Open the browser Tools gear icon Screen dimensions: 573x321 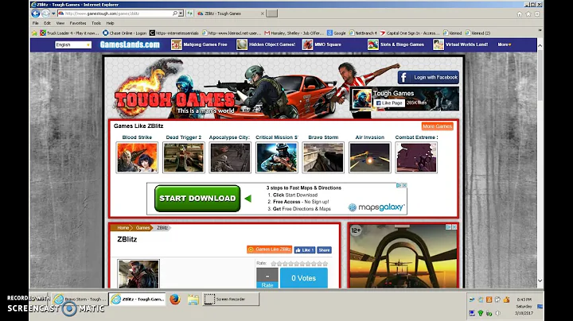[537, 14]
